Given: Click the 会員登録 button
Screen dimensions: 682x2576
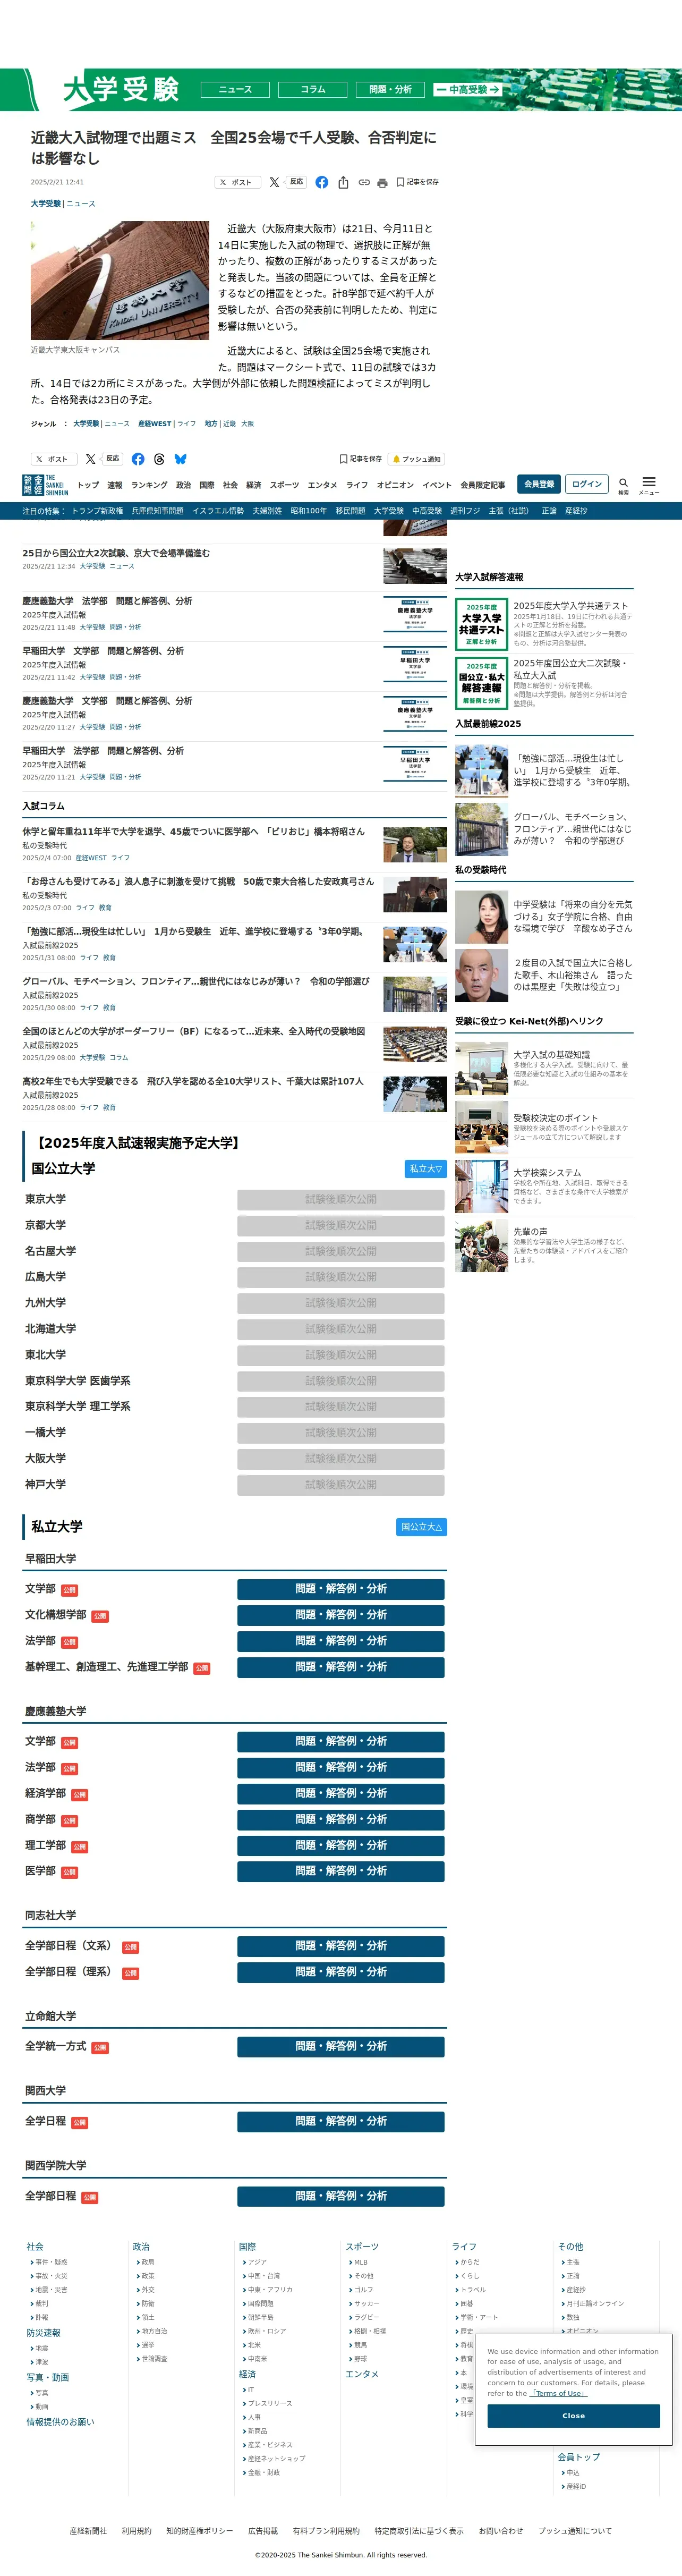Looking at the screenshot, I should click(x=539, y=484).
